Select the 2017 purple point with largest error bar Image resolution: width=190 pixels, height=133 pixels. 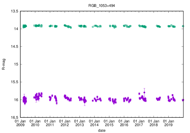click(144, 92)
